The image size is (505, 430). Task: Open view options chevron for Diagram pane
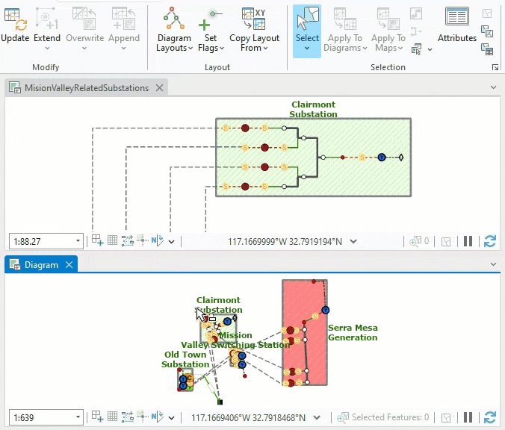493,264
